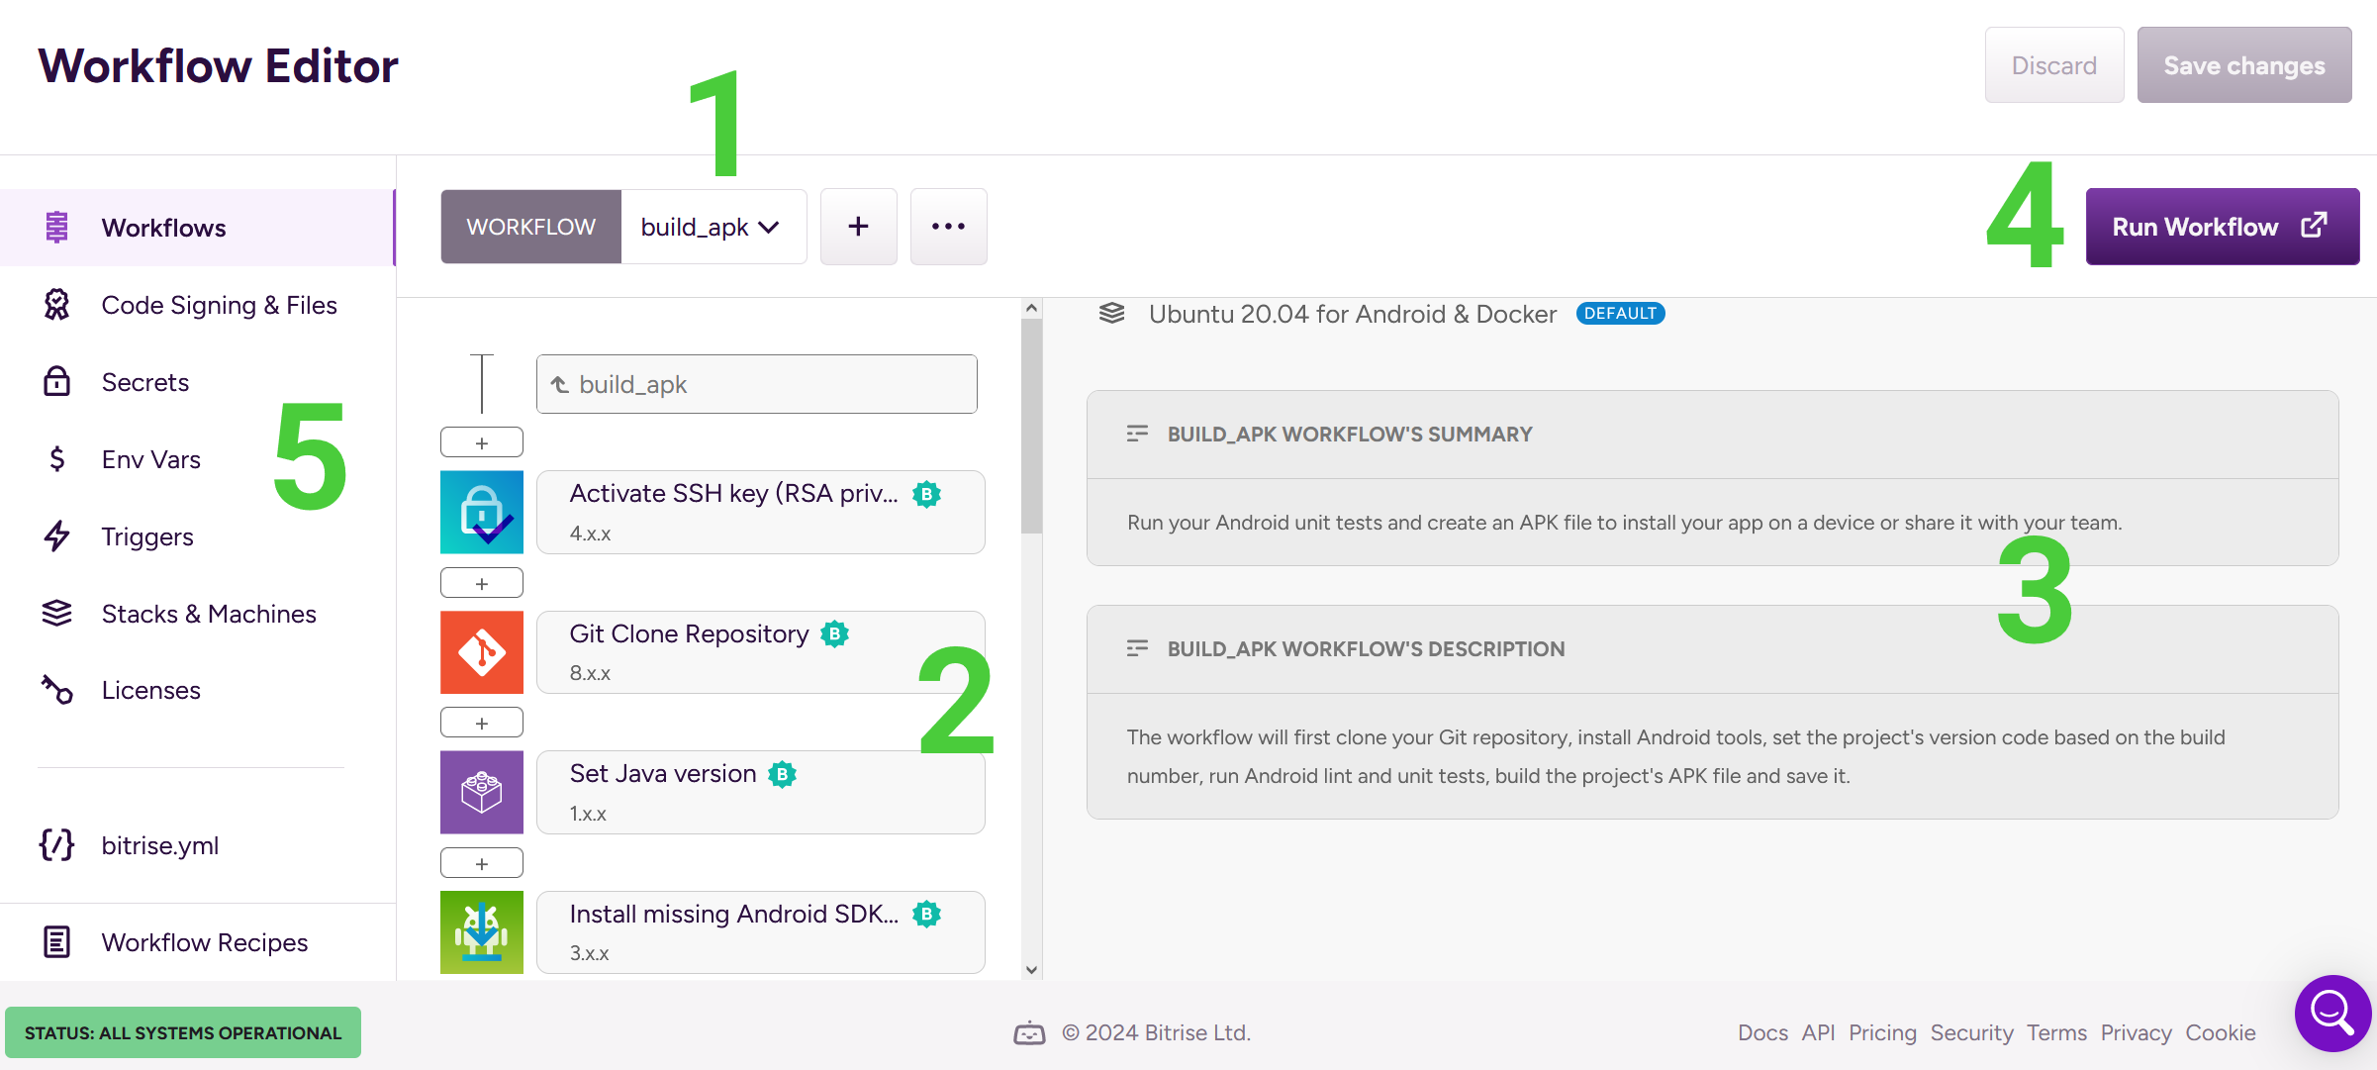Click verified badge on Install missing Android SDK

[x=926, y=914]
